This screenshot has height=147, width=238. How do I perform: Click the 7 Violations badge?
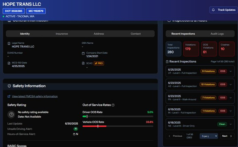pyautogui.click(x=209, y=98)
